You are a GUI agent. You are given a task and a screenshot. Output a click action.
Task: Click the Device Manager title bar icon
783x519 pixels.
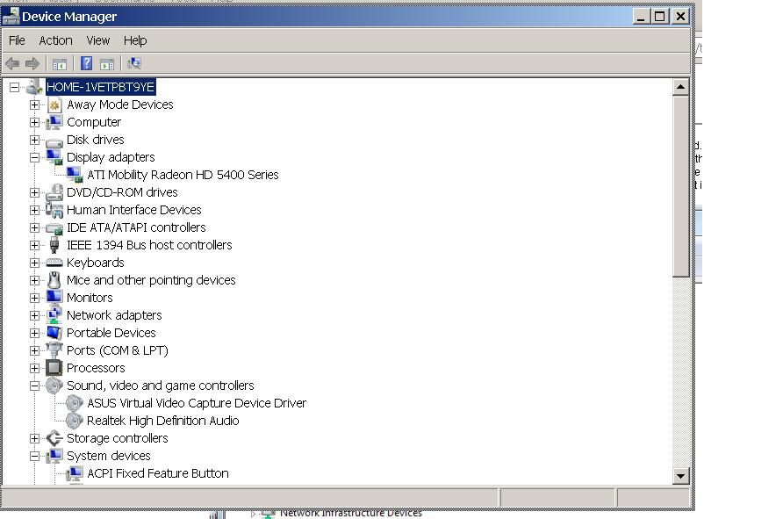pos(11,17)
